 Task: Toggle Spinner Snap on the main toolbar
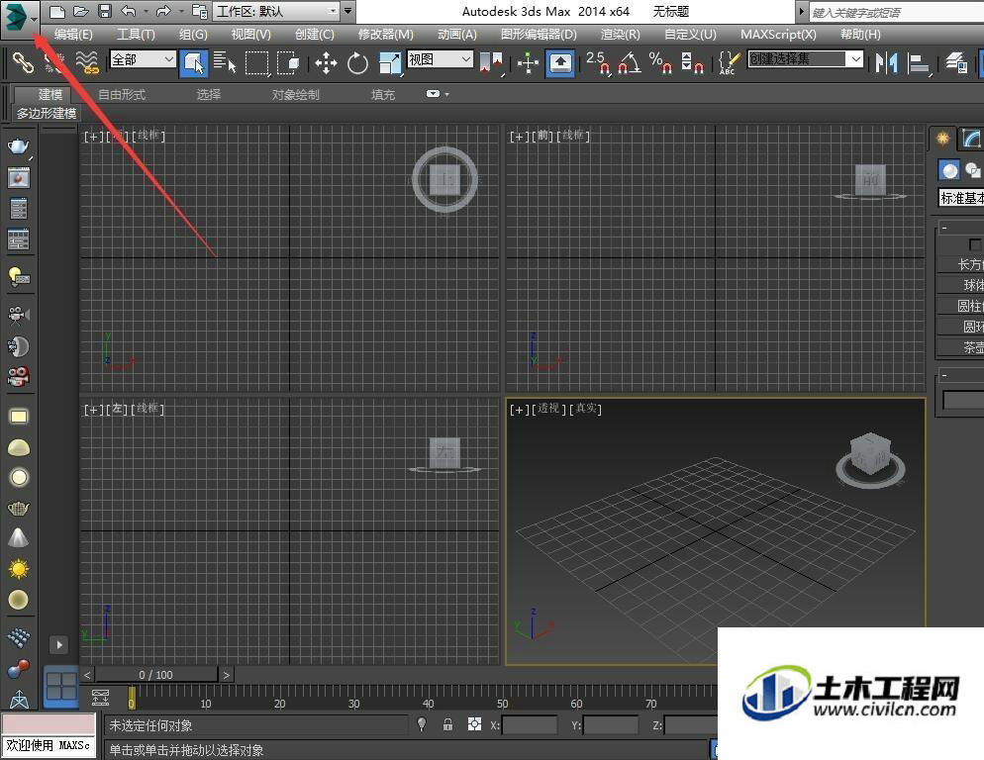click(x=692, y=62)
